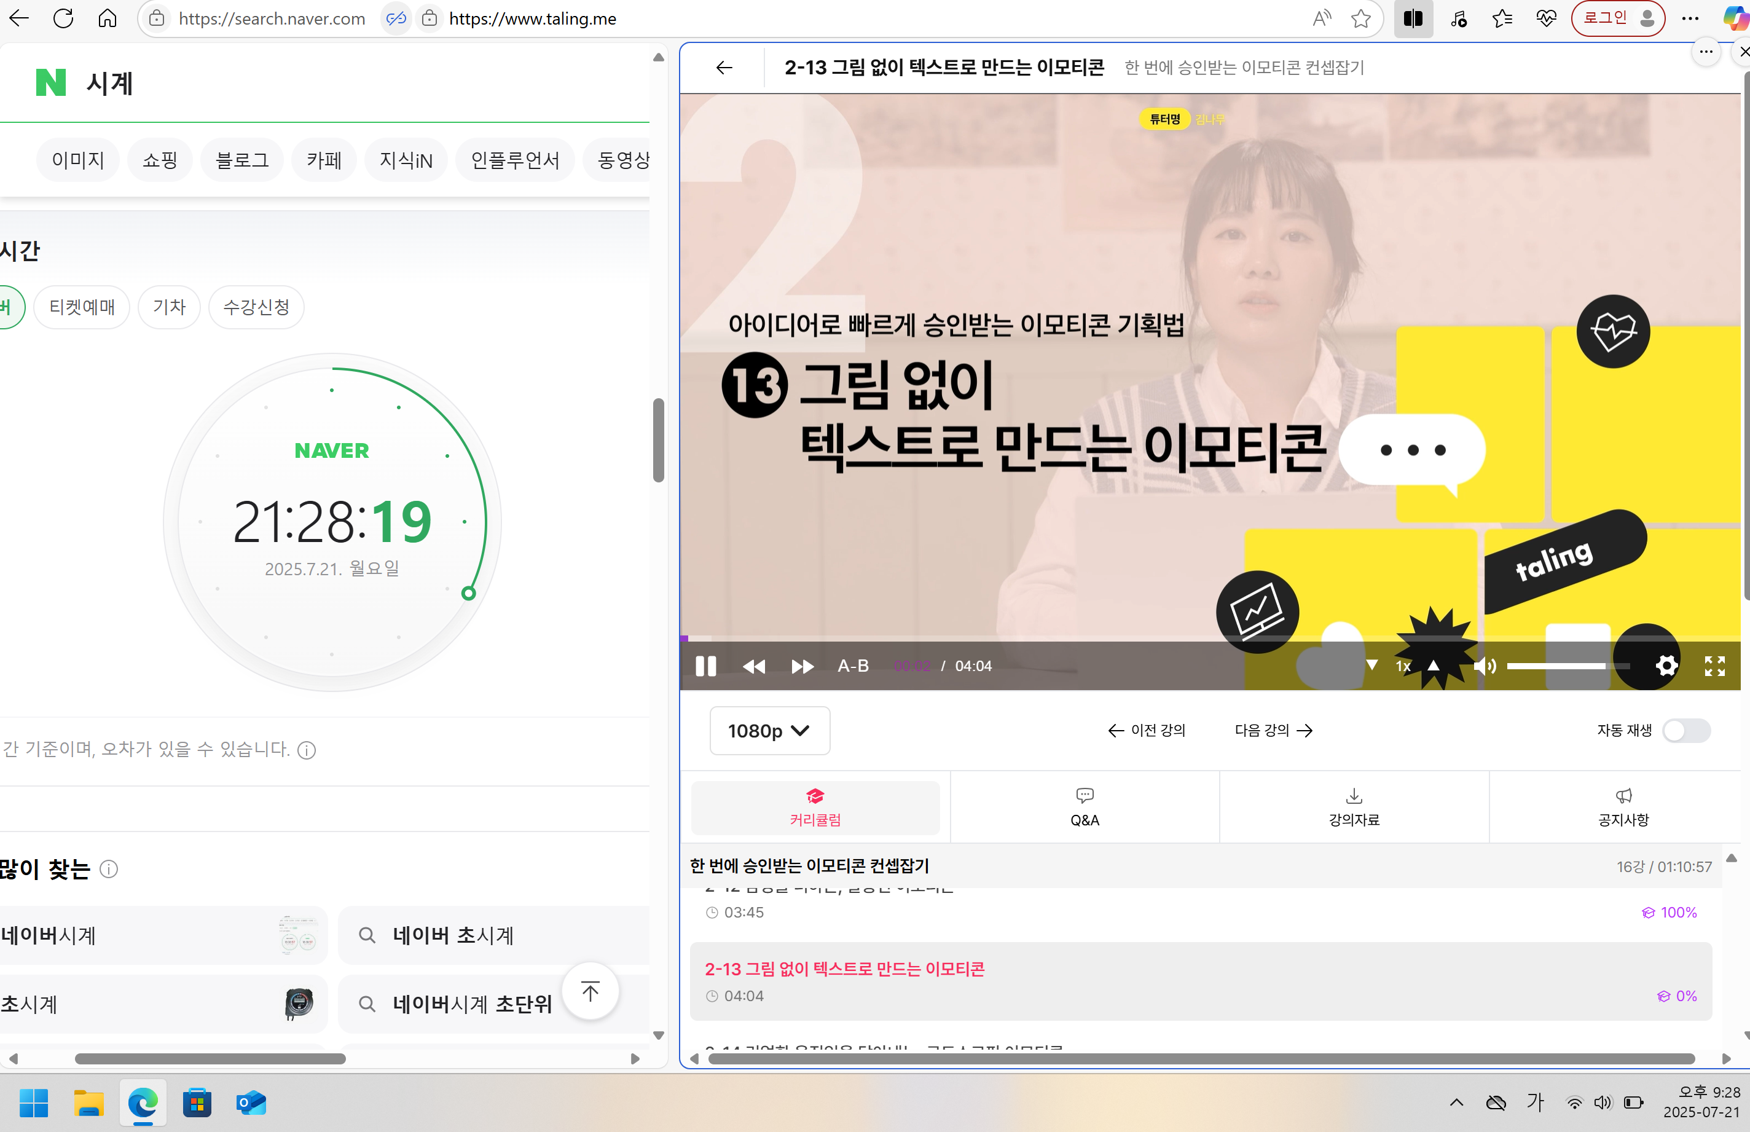Decrease playback speed with down triangle
The width and height of the screenshot is (1750, 1132).
pyautogui.click(x=1371, y=665)
